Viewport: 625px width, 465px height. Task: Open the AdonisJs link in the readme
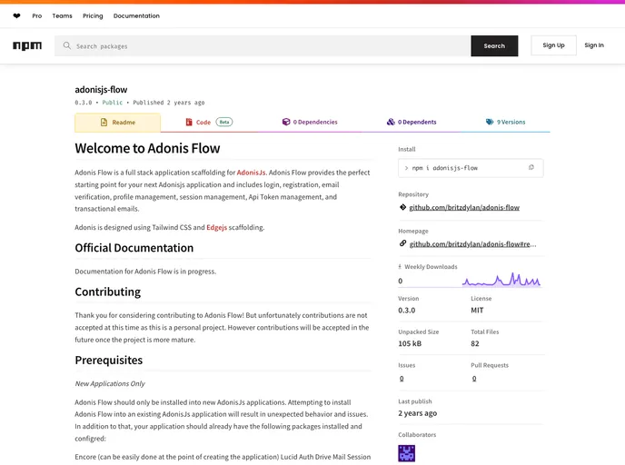[251, 173]
